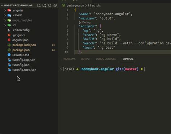Expand the .angular folder chevron
The width and height of the screenshot is (171, 134).
[x=5, y=10]
